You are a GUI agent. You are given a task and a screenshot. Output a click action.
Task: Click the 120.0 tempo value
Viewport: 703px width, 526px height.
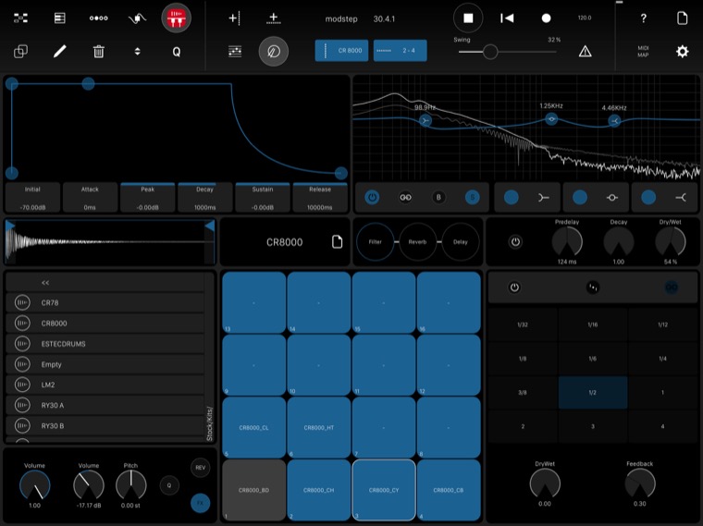tap(585, 18)
